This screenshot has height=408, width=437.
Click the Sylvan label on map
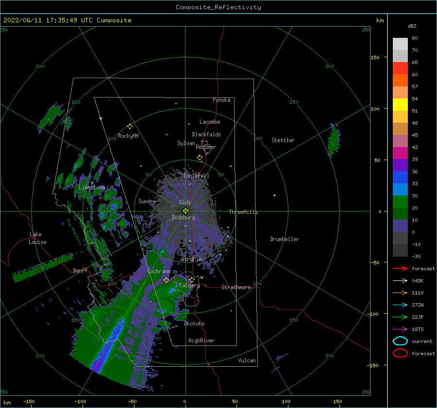click(x=186, y=143)
